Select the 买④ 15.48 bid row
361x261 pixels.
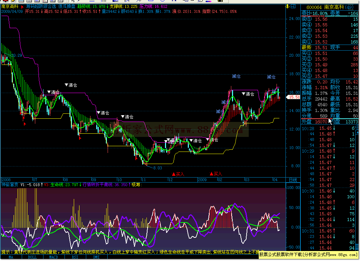(x=330, y=70)
